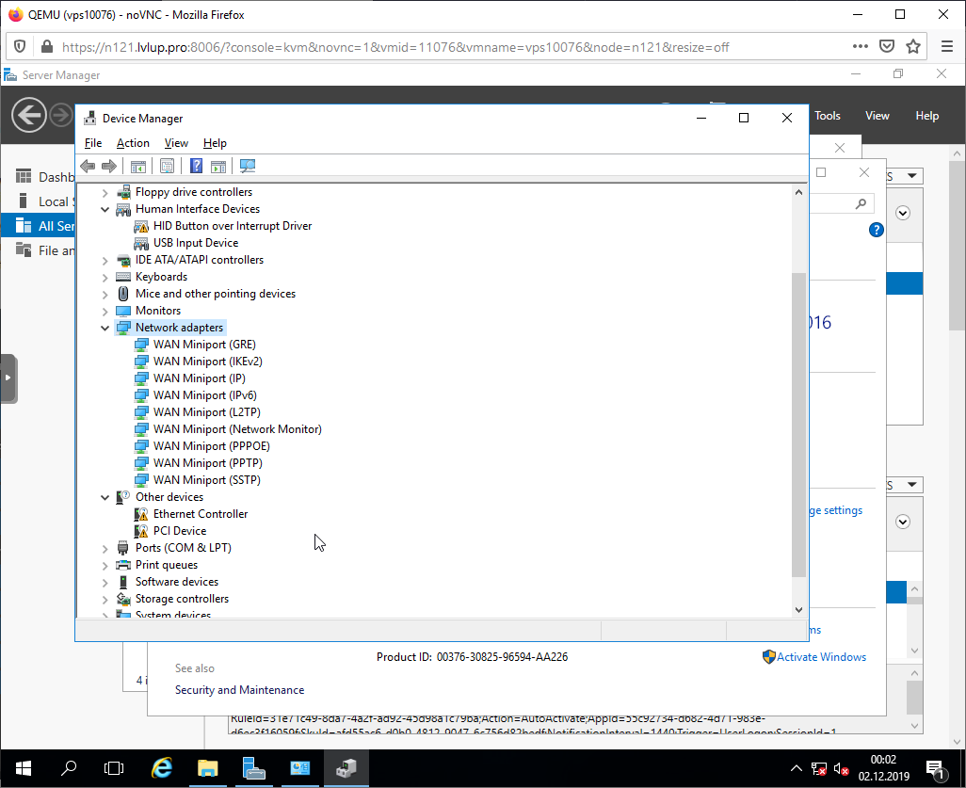
Task: Open Internet Explorer from the taskbar
Action: click(x=162, y=767)
